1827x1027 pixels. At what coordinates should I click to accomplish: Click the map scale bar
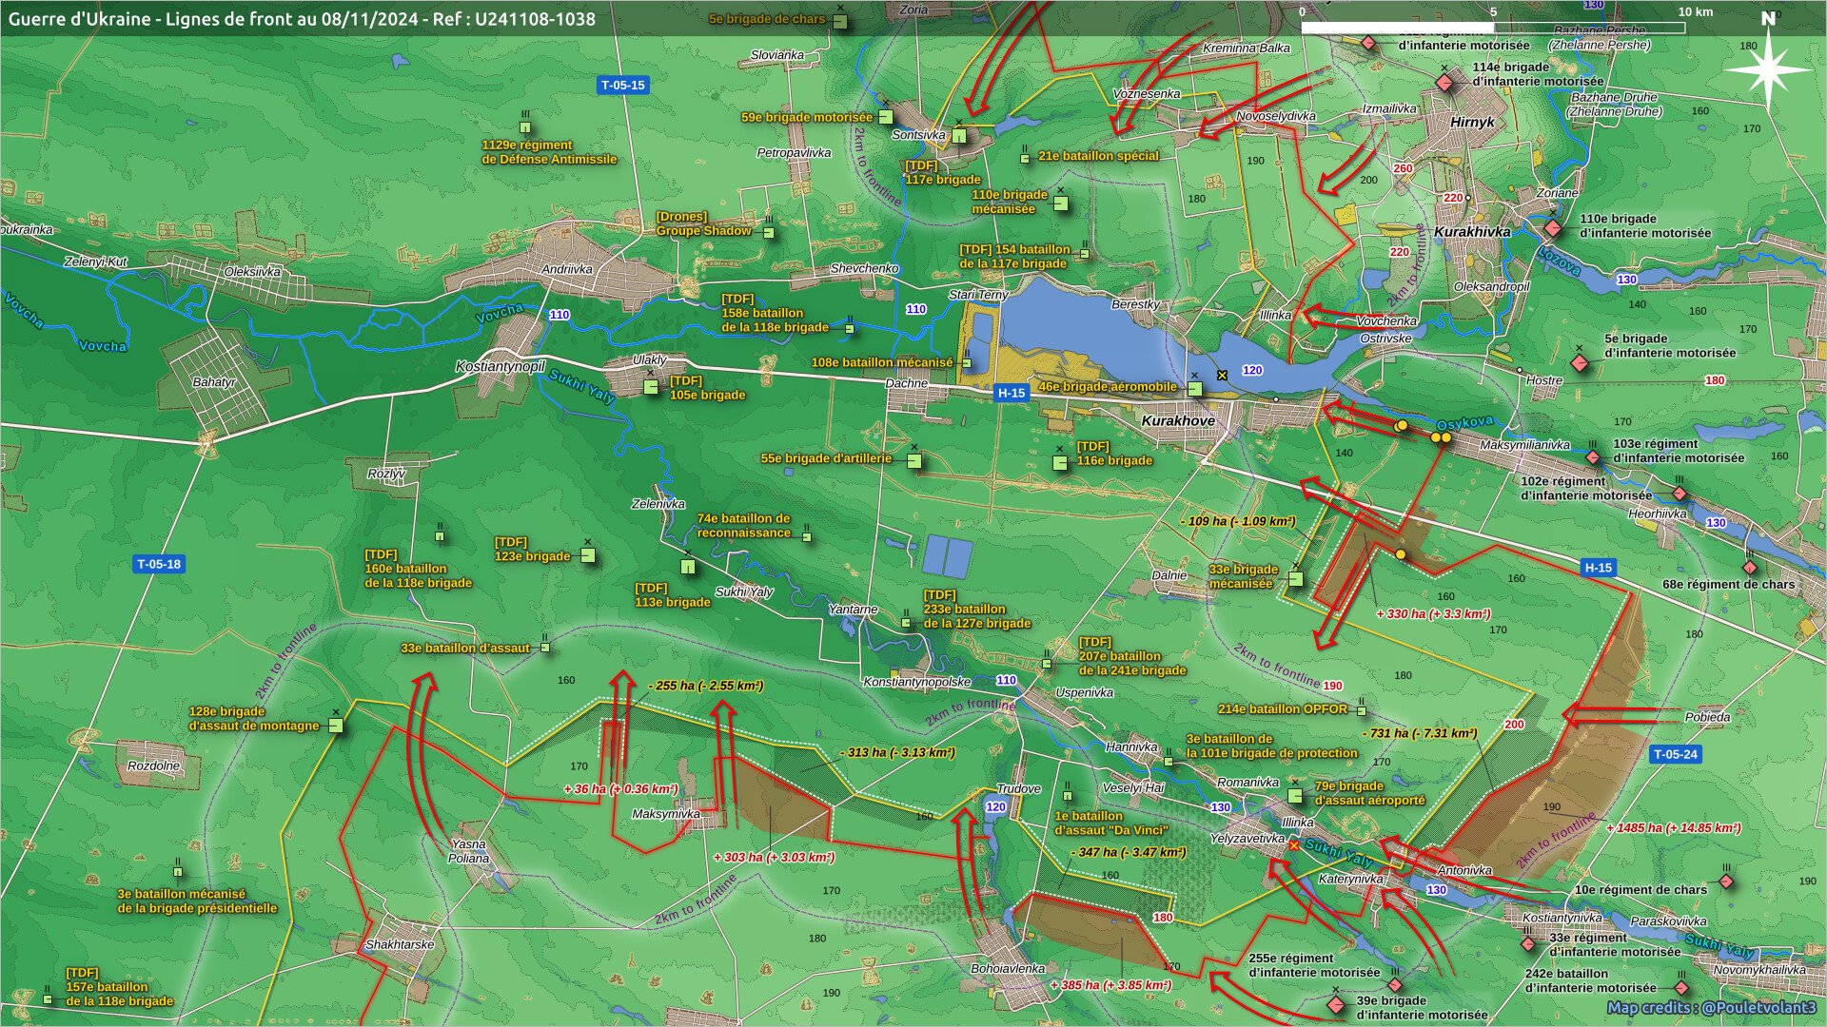[x=1493, y=27]
